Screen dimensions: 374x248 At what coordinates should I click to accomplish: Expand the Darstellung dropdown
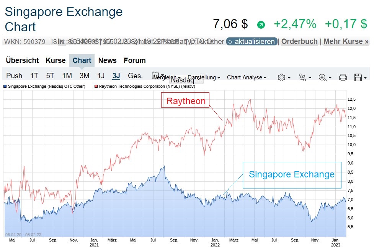pos(204,77)
